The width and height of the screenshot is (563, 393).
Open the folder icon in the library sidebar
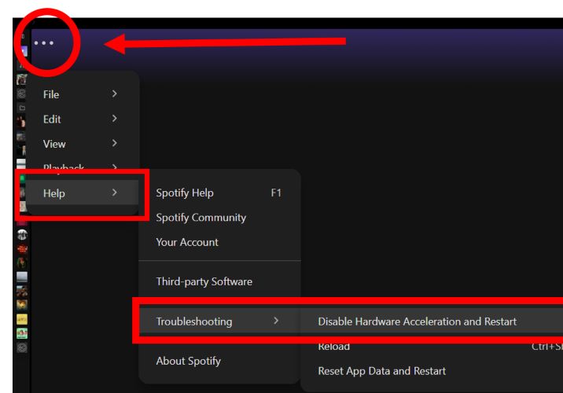[22, 108]
